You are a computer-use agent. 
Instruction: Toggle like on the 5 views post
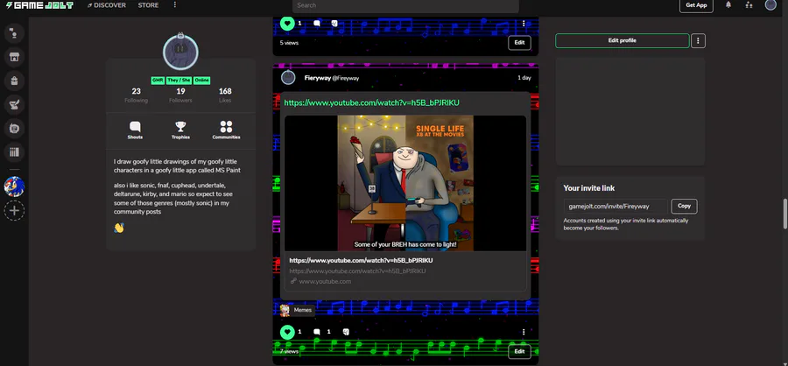pos(287,23)
